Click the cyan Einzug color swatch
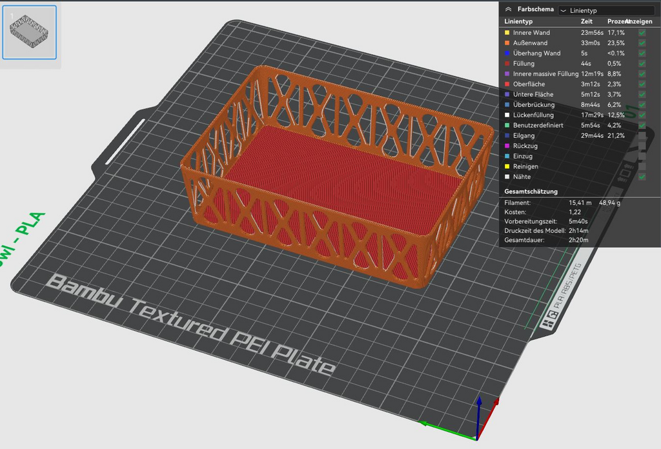The height and width of the screenshot is (449, 661). (x=507, y=156)
